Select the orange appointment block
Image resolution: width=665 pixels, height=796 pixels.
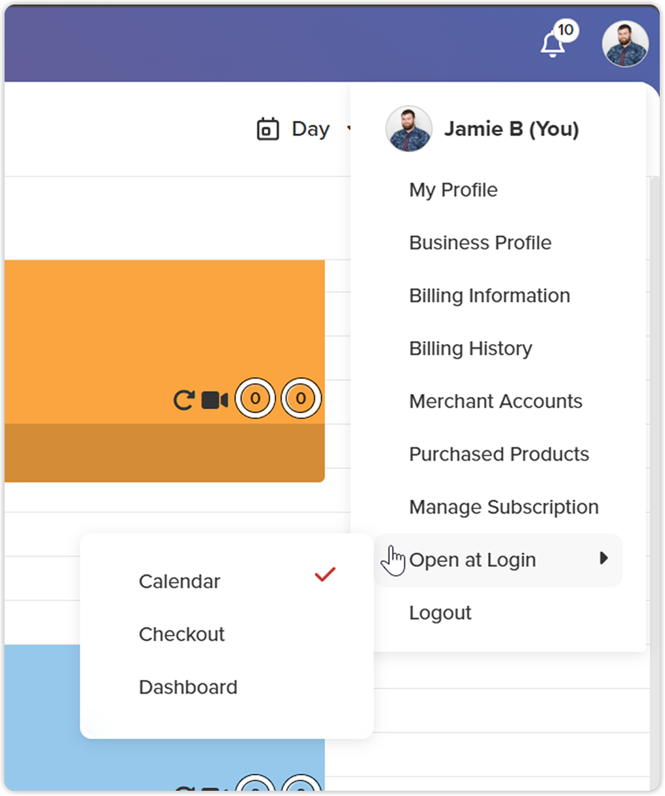coord(164,371)
